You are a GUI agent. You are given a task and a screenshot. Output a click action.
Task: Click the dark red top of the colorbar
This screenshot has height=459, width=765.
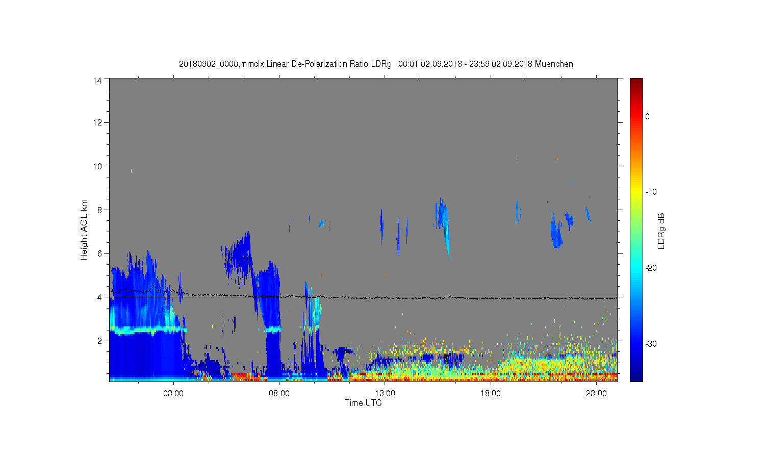[636, 83]
